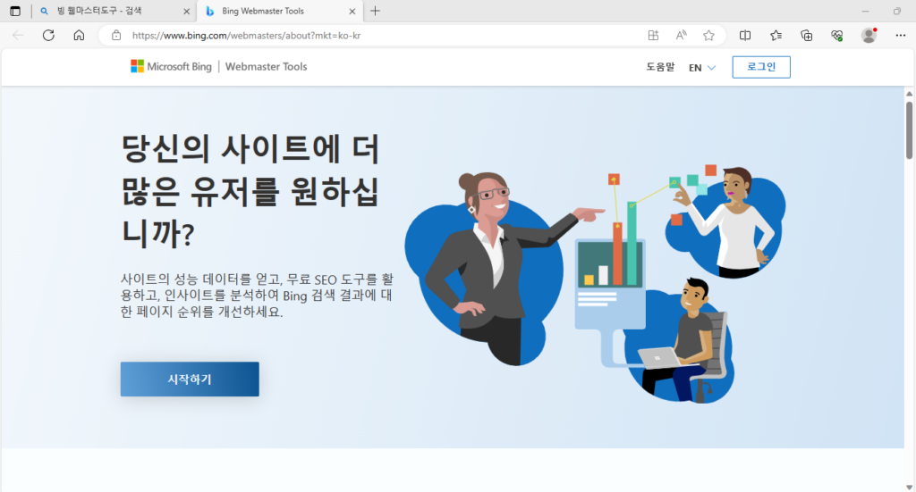The image size is (916, 492).
Task: Click the Webmaster Tools title link
Action: pos(266,66)
